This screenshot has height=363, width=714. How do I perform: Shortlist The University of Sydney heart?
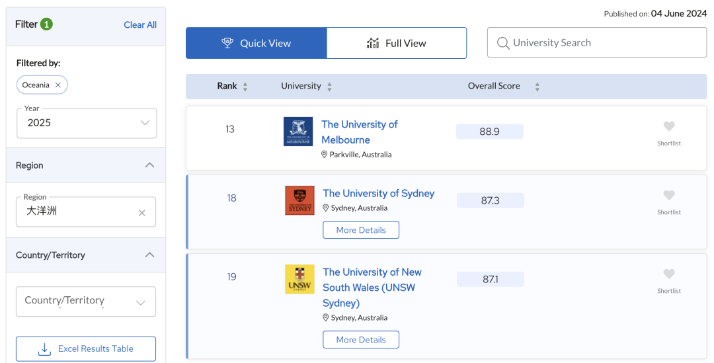coord(668,195)
